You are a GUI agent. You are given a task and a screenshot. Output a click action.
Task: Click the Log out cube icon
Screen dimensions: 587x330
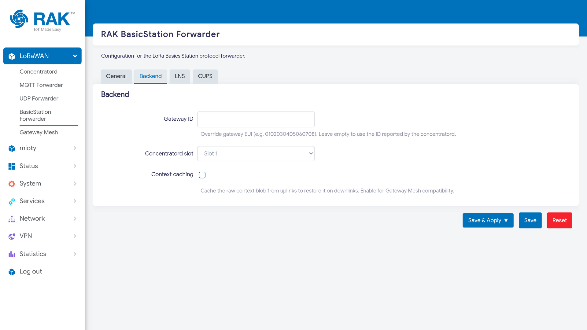click(x=12, y=272)
